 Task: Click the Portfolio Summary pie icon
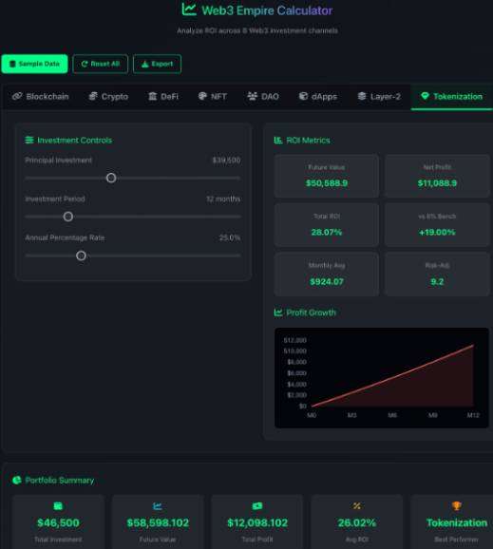[17, 480]
